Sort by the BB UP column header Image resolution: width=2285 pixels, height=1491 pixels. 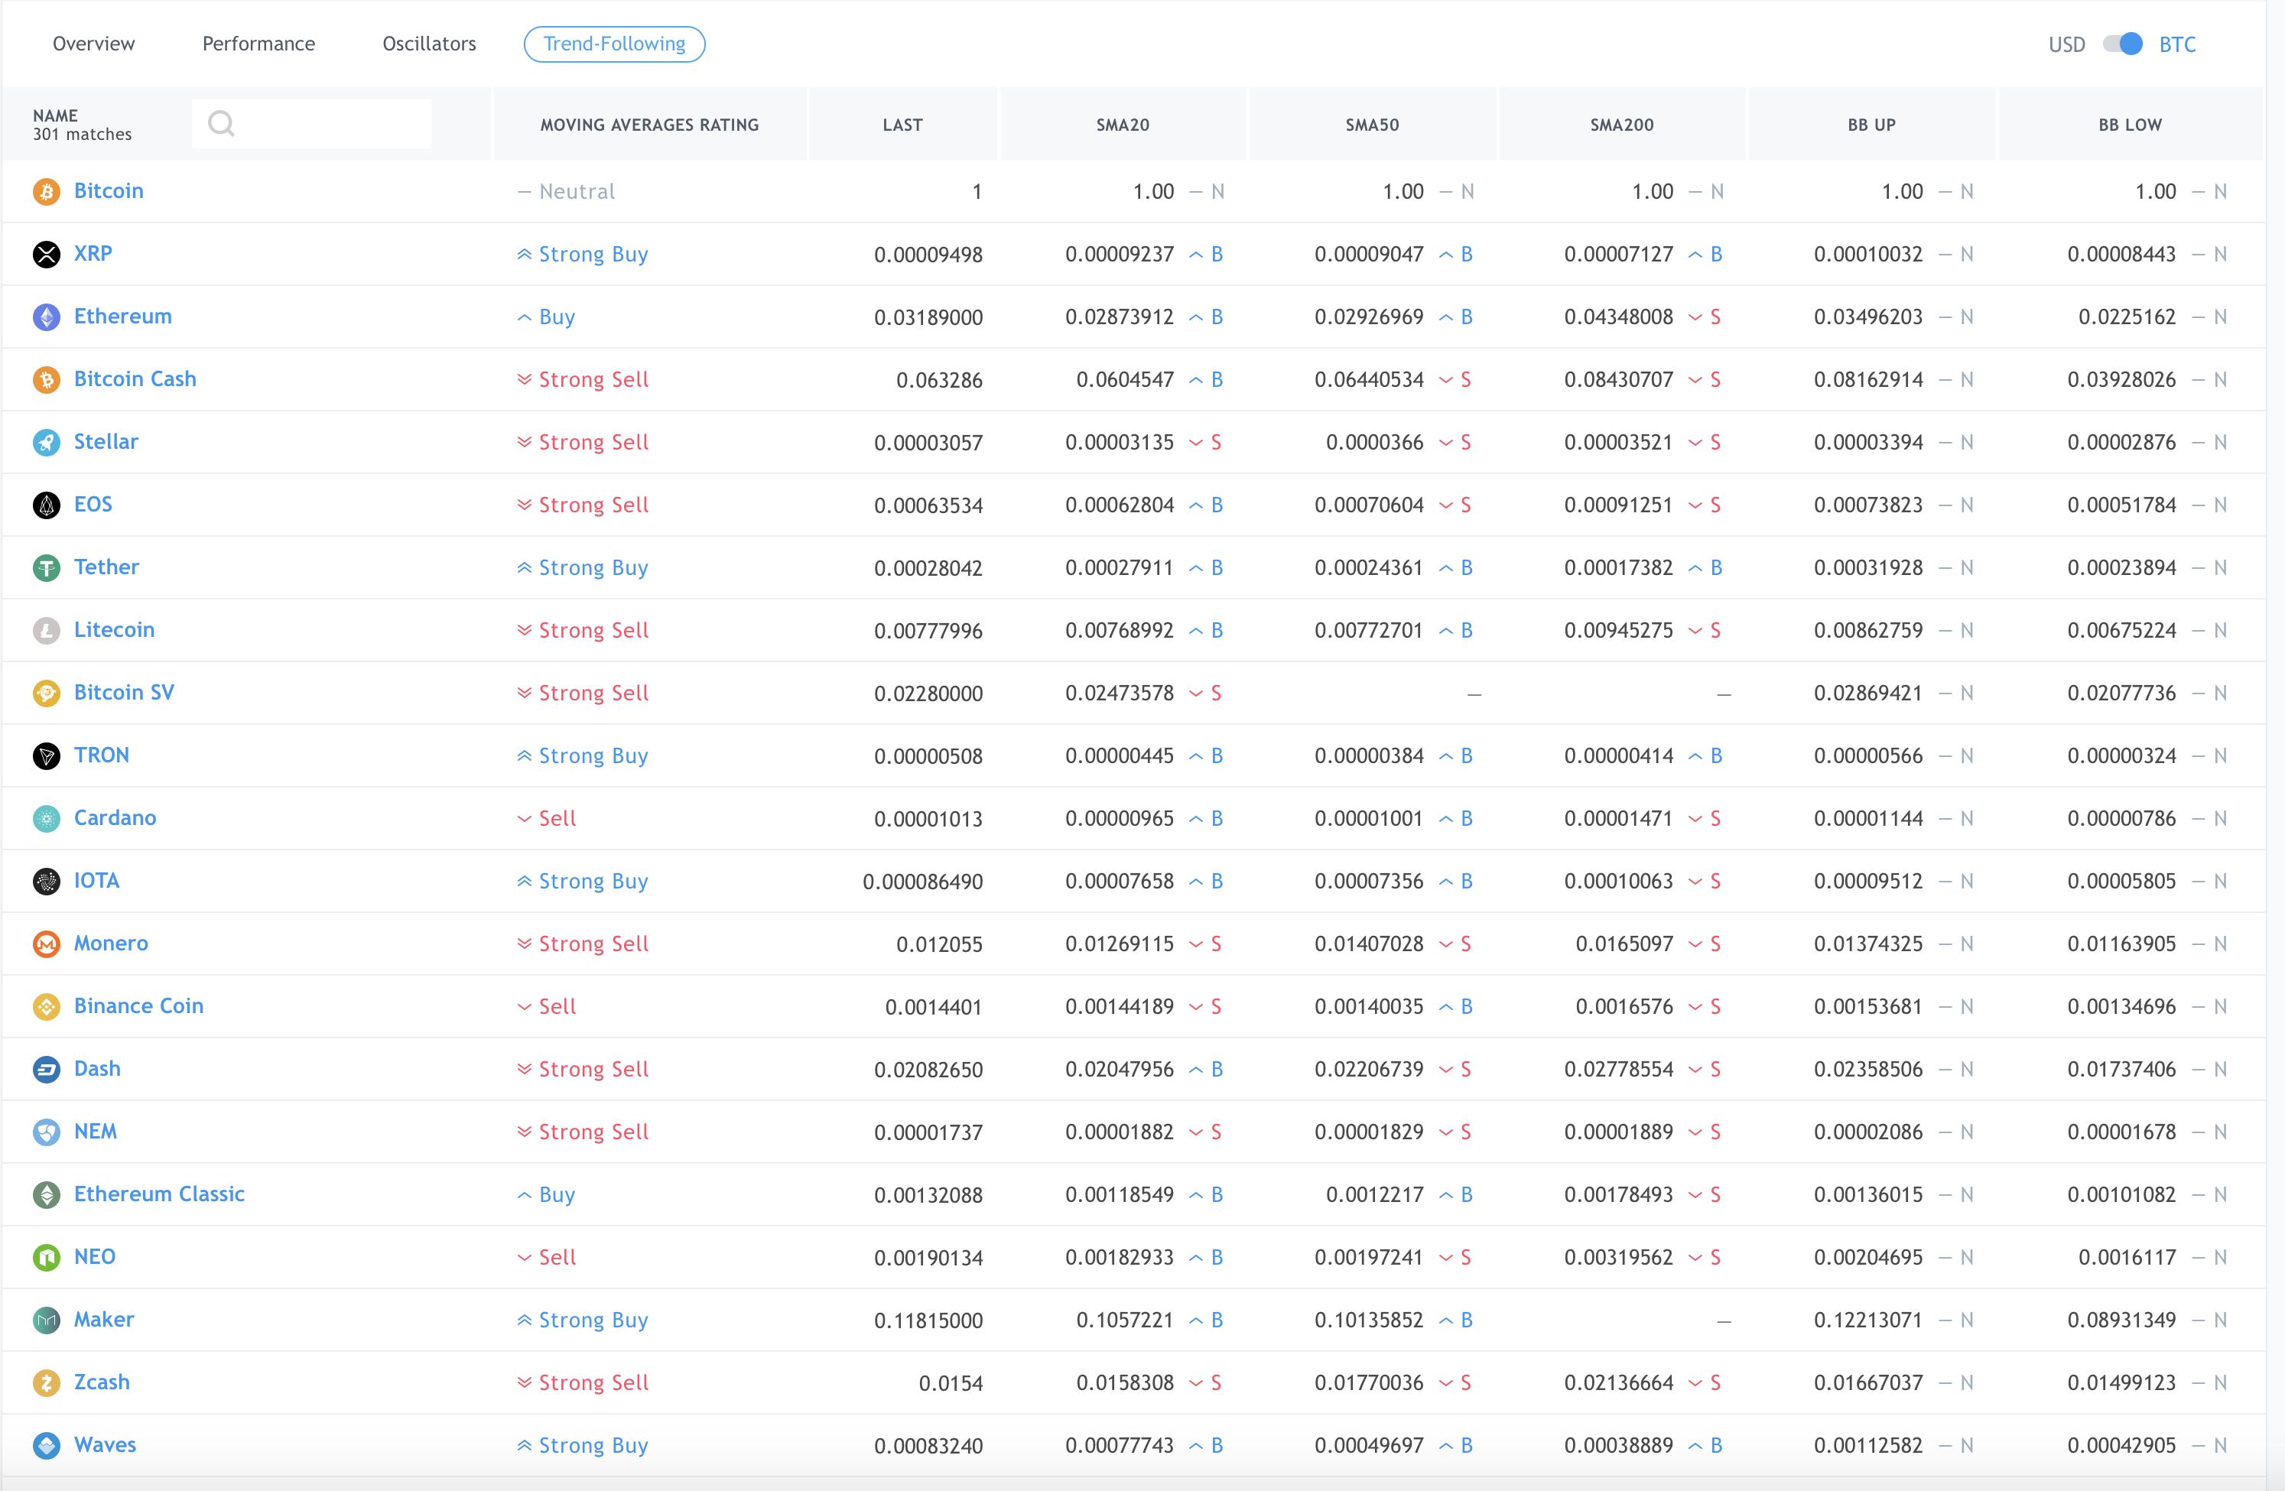pos(1872,125)
